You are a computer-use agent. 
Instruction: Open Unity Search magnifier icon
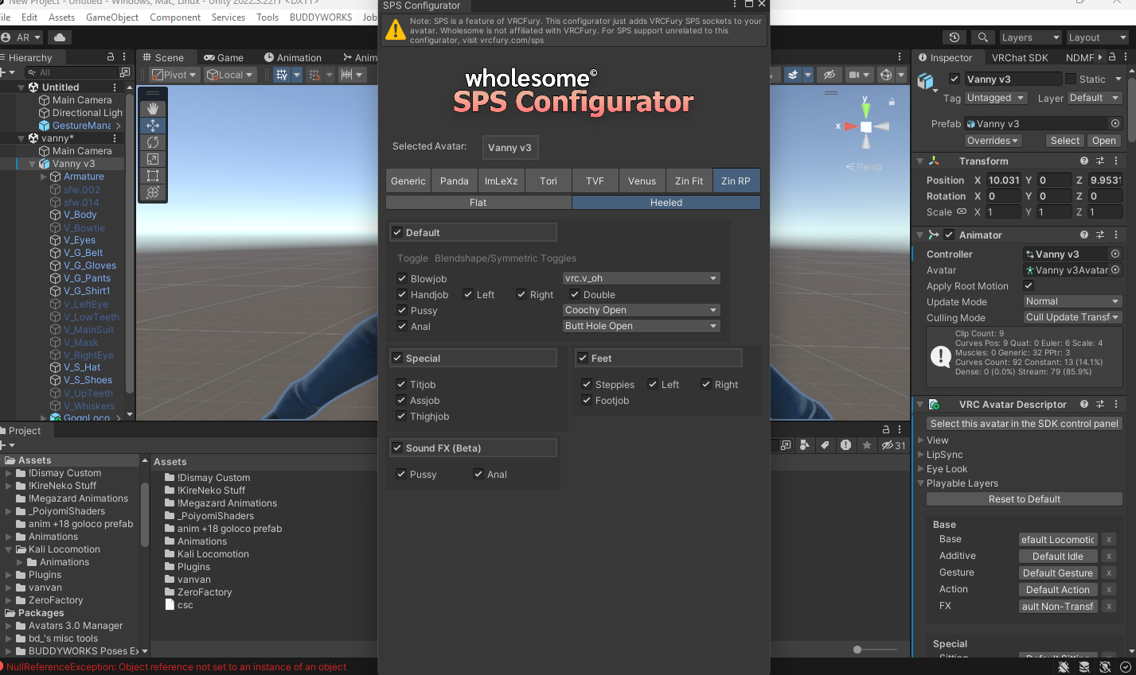pyautogui.click(x=983, y=37)
